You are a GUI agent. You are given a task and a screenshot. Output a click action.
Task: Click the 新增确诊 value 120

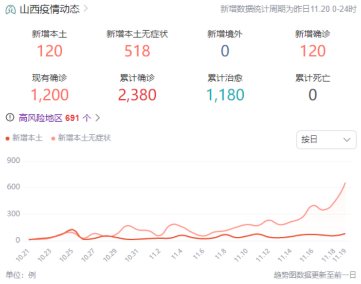pyautogui.click(x=313, y=51)
